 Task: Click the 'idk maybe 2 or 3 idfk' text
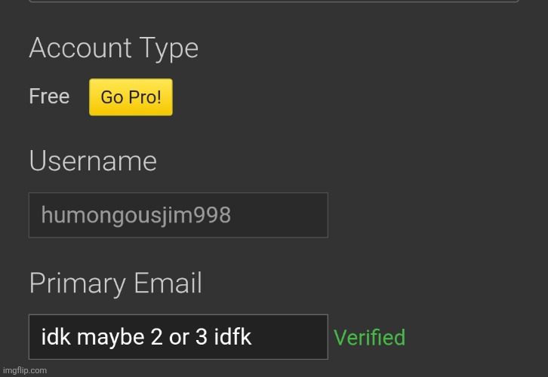pyautogui.click(x=146, y=338)
